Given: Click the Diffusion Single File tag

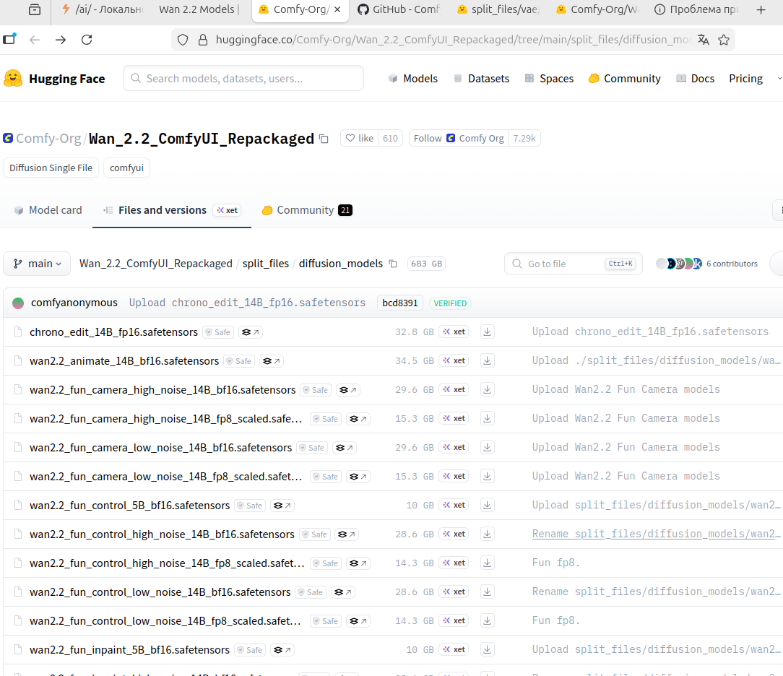Looking at the screenshot, I should coord(51,168).
